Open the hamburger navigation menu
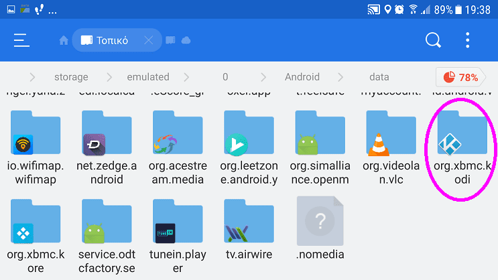This screenshot has width=498, height=280. point(22,40)
